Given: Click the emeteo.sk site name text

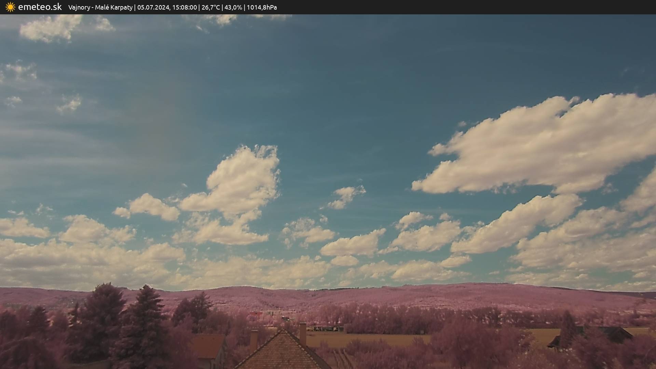Looking at the screenshot, I should pos(40,7).
